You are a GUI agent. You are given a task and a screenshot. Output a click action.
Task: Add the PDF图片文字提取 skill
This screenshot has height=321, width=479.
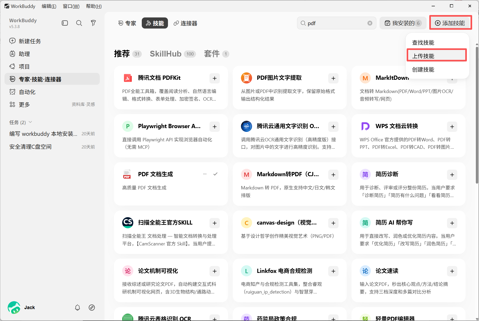coord(333,78)
